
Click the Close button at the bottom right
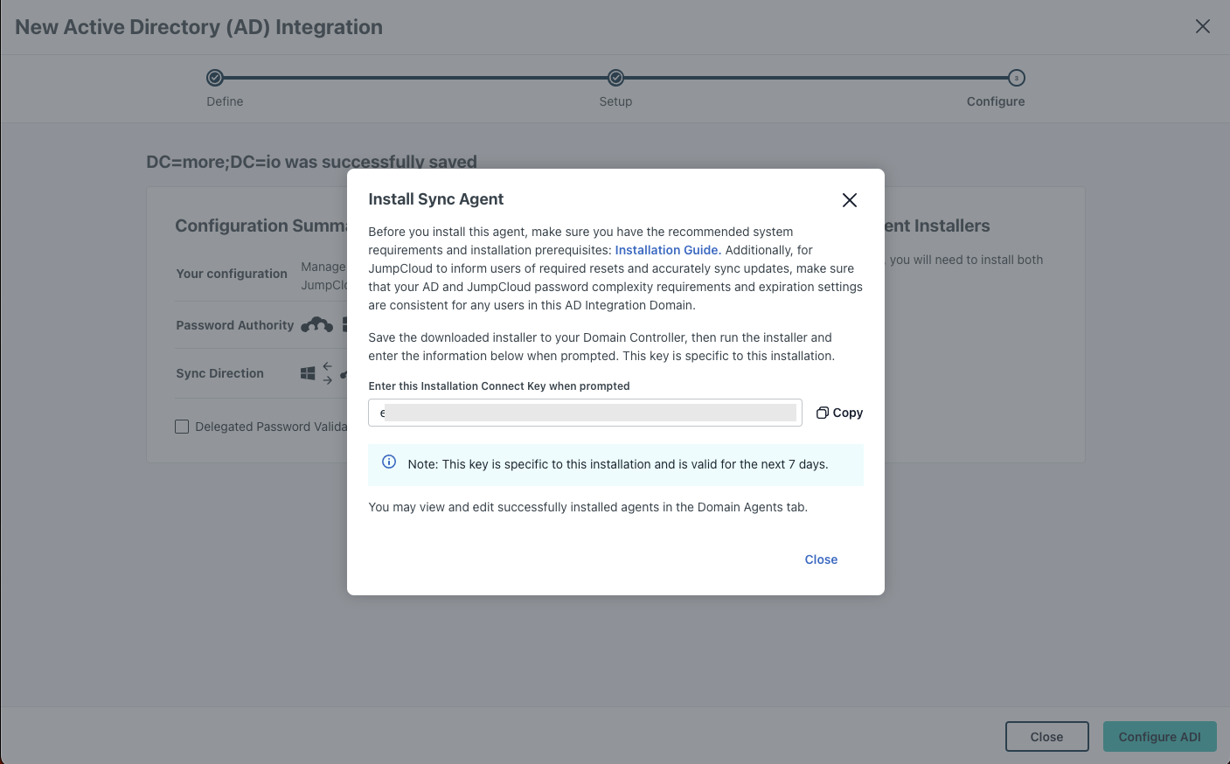1046,736
